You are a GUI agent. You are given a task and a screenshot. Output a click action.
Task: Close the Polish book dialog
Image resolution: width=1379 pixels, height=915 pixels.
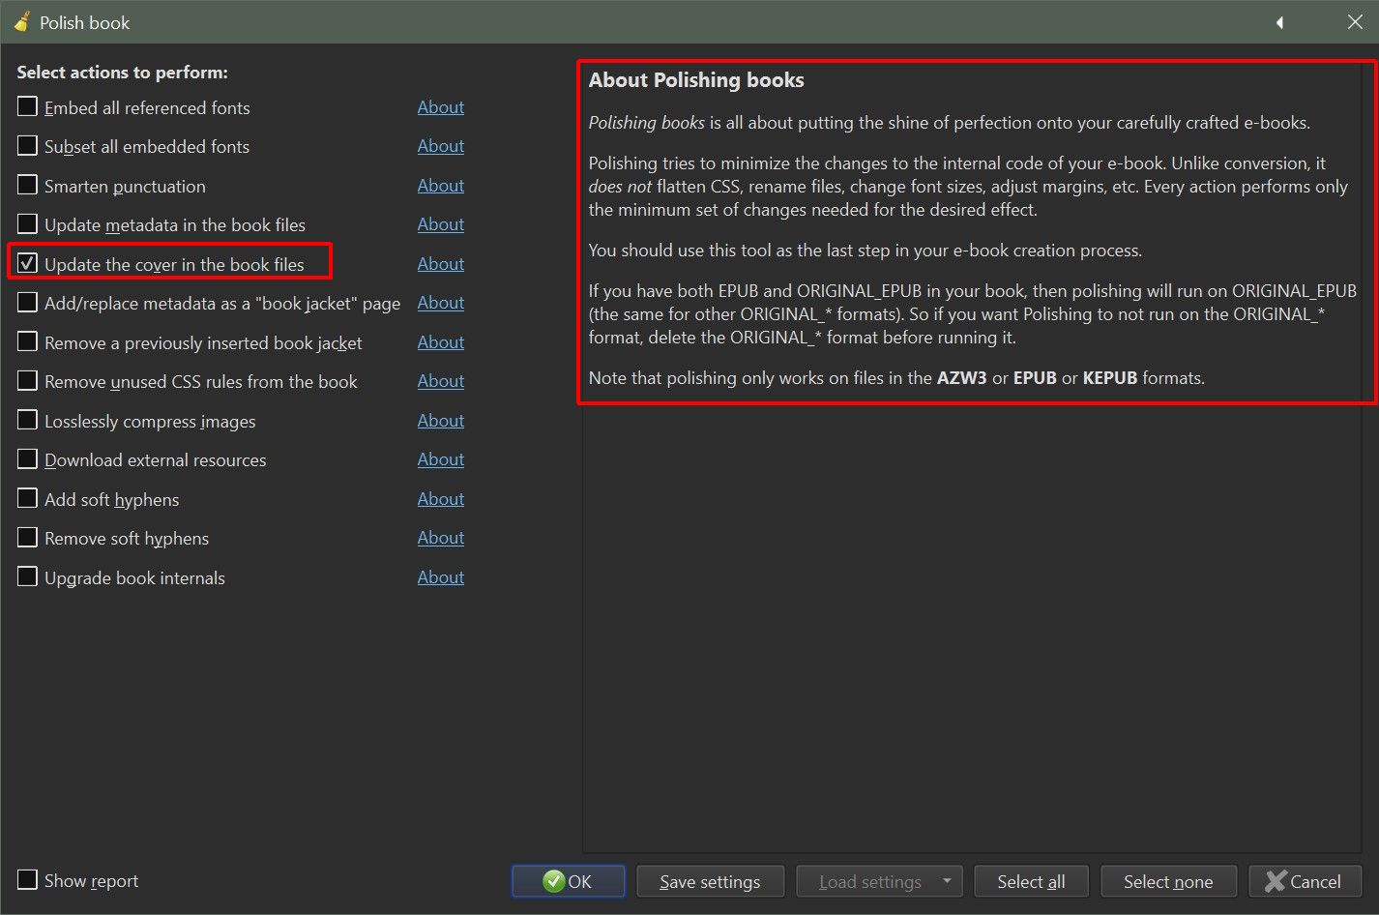(1355, 22)
